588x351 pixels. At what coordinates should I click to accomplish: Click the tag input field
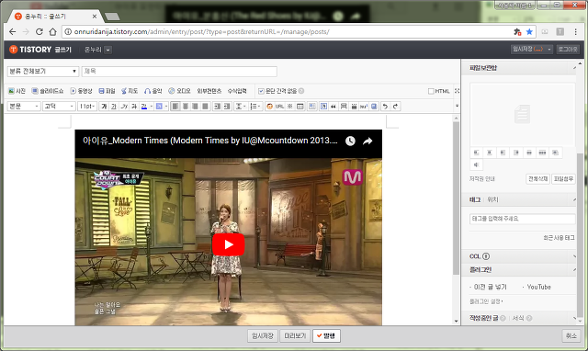point(522,219)
